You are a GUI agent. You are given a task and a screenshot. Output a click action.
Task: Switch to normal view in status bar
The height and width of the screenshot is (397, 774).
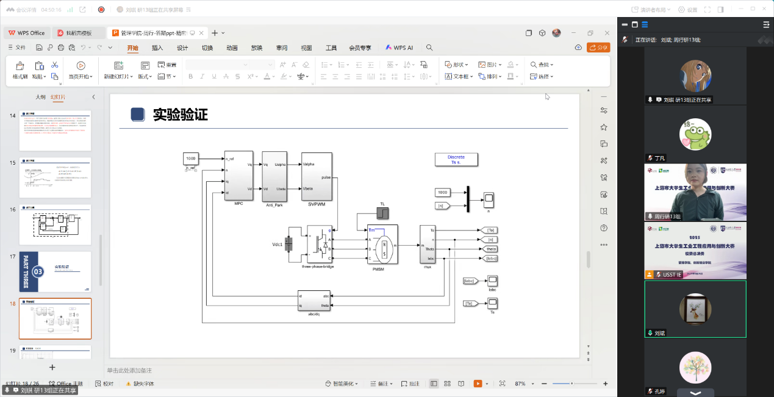(x=434, y=384)
